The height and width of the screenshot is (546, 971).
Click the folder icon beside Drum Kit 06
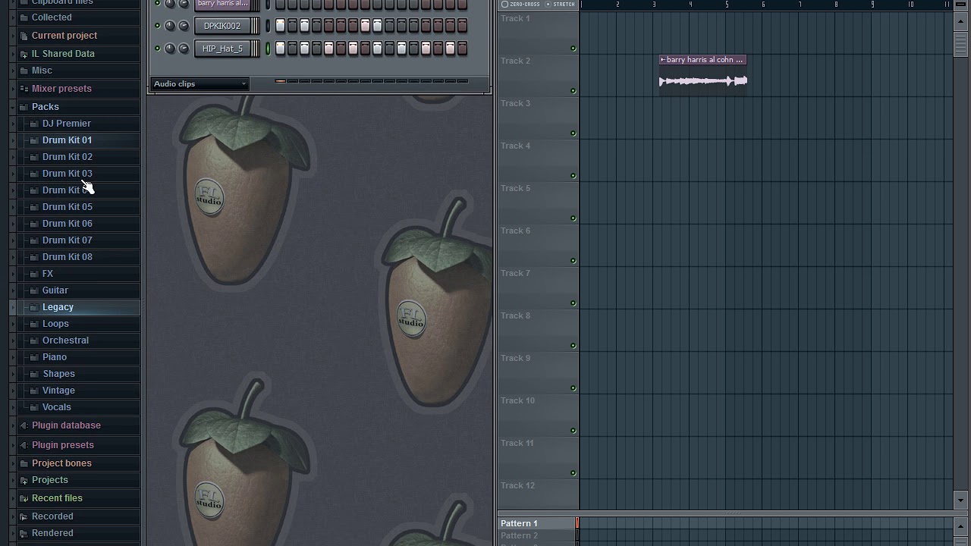click(x=34, y=224)
